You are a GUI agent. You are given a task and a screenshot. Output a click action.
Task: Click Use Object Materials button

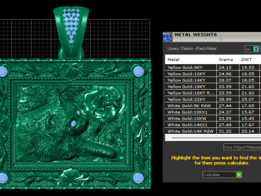point(243,147)
